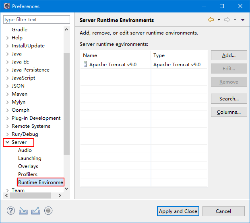
Task: Sort by the Name column header
Action: coord(116,55)
